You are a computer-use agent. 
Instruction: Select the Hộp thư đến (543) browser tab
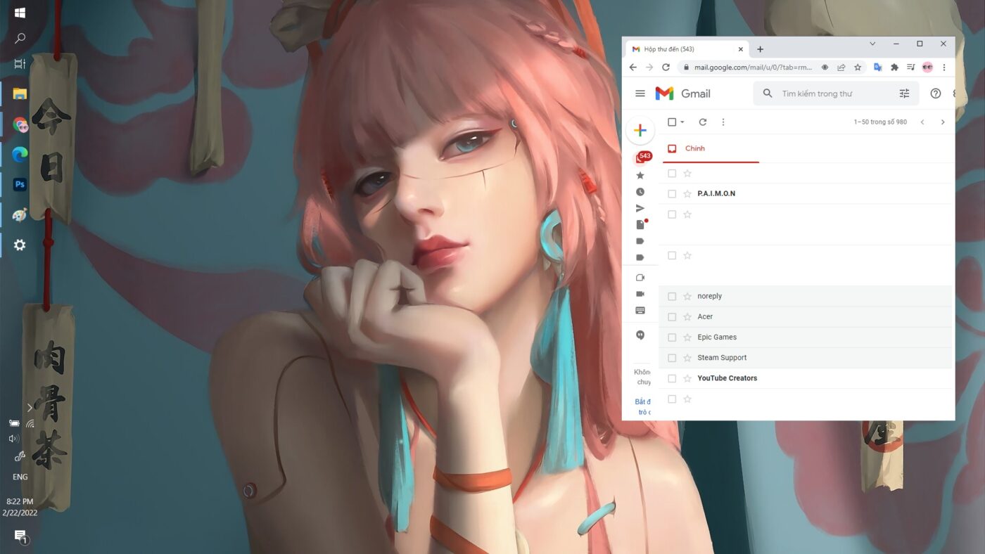pyautogui.click(x=687, y=49)
